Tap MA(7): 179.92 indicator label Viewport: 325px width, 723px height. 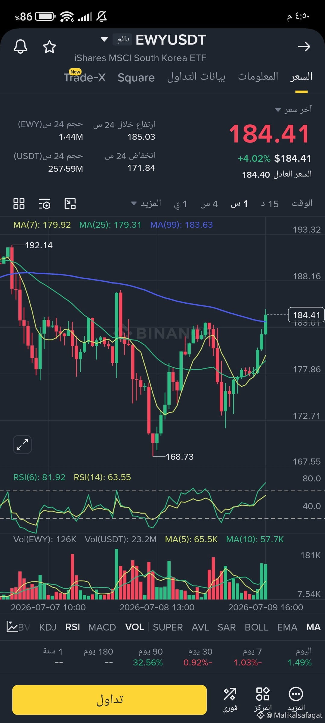42,225
